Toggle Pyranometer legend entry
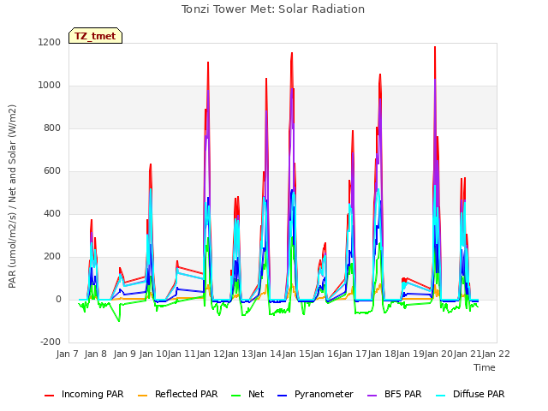This screenshot has width=548, height=411. (x=316, y=394)
